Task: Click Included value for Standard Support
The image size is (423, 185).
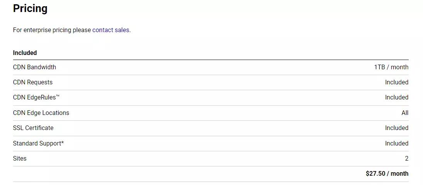Action: [397, 143]
